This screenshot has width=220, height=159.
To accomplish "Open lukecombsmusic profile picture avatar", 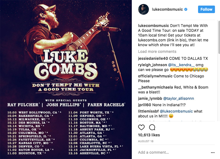I will pos(143,9).
